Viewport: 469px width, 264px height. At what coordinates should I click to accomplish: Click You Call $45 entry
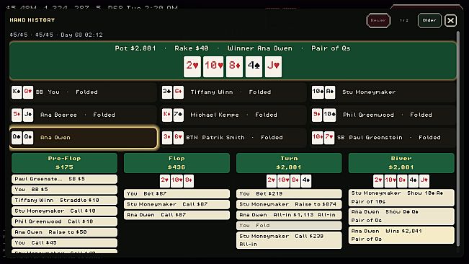[64, 243]
